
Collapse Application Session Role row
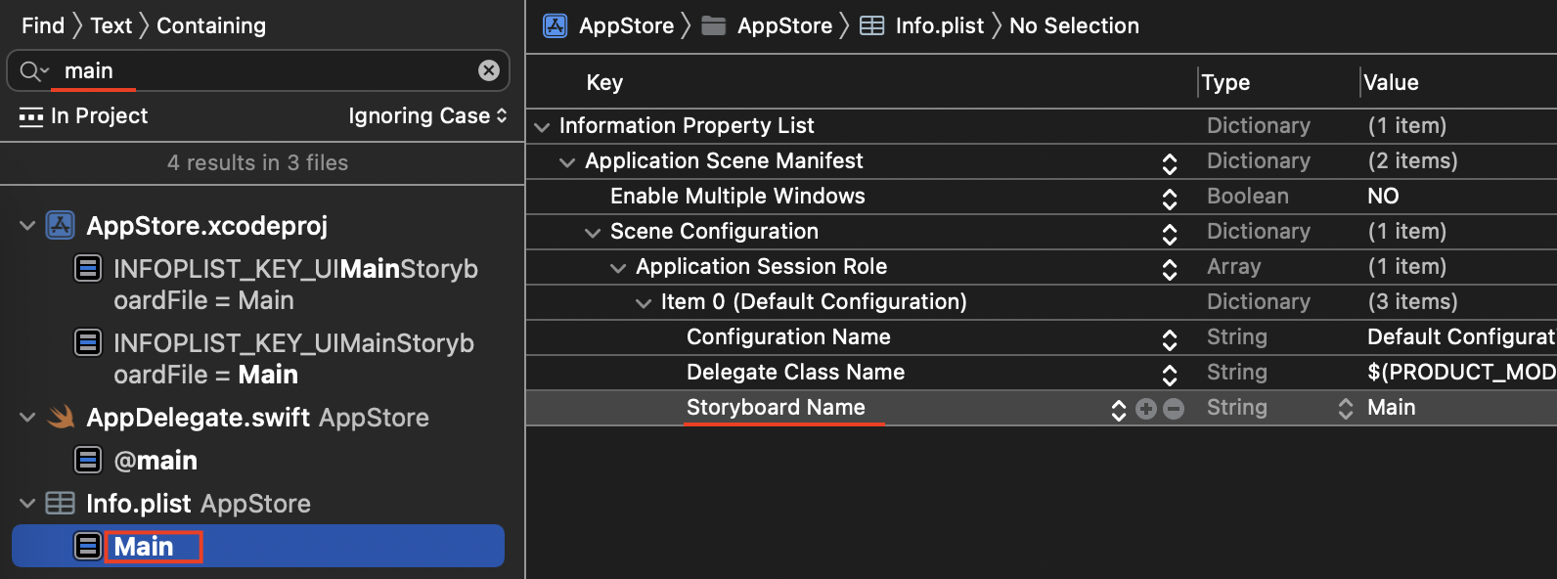coord(618,267)
